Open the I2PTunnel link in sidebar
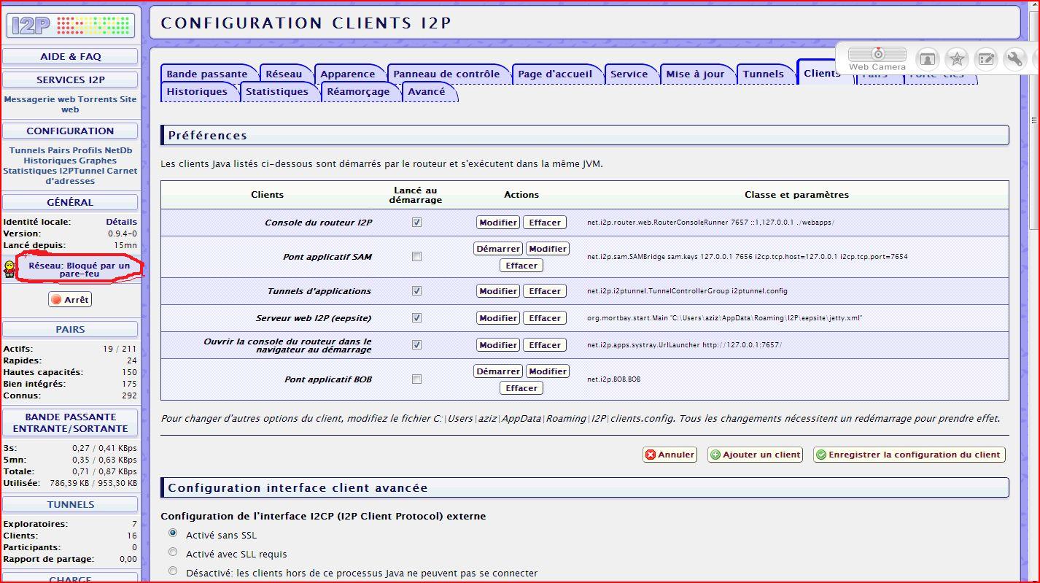Image resolution: width=1040 pixels, height=583 pixels. [x=82, y=171]
